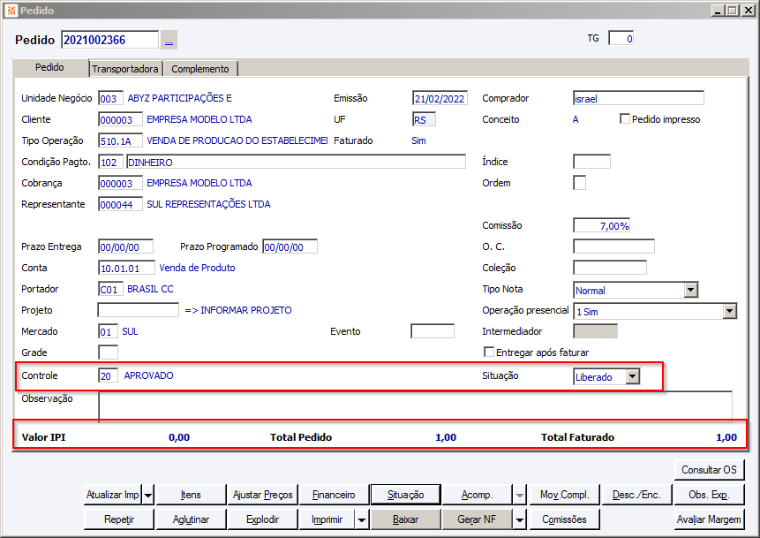Switch to the Transportadora tab
This screenshot has width=760, height=538.
pos(125,69)
